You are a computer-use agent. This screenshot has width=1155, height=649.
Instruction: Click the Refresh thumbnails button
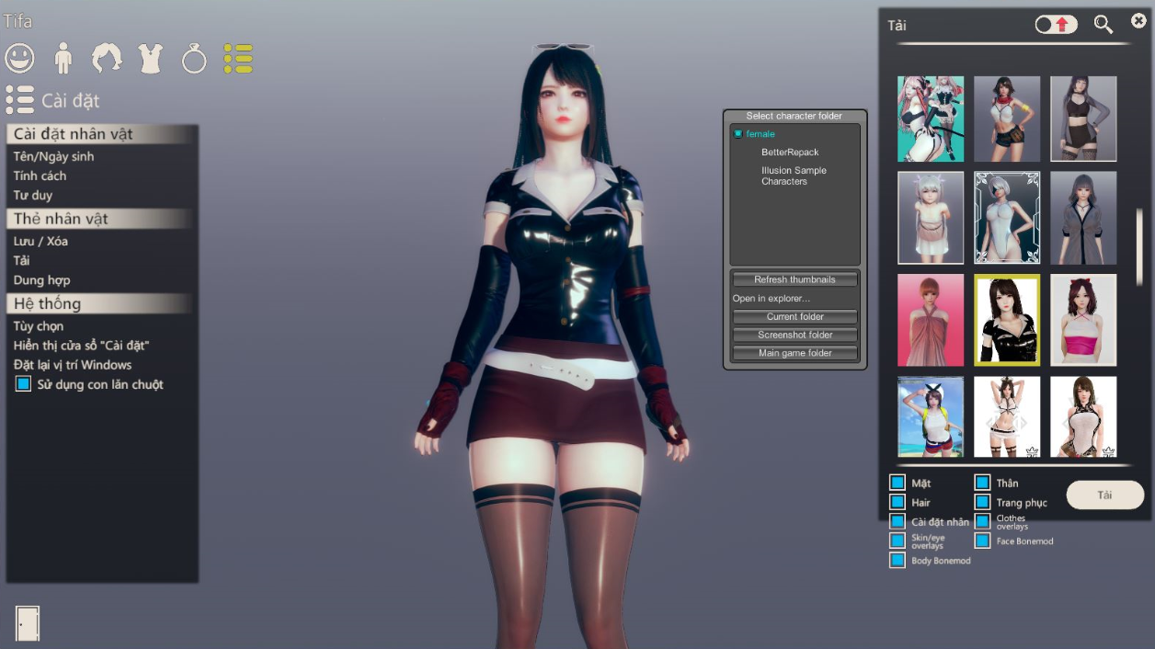795,279
